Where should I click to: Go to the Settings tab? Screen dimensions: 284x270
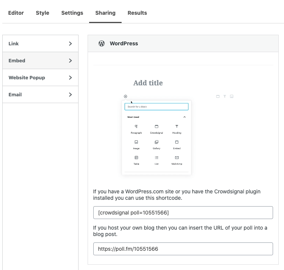click(72, 13)
